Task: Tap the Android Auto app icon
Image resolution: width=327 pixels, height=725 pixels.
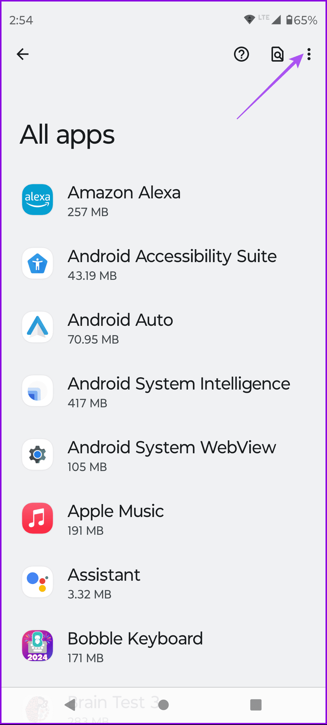Action: point(37,327)
